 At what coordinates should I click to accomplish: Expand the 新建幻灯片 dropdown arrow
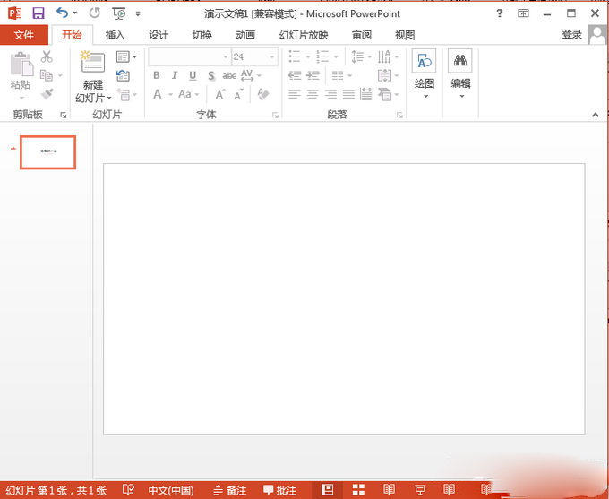(109, 98)
